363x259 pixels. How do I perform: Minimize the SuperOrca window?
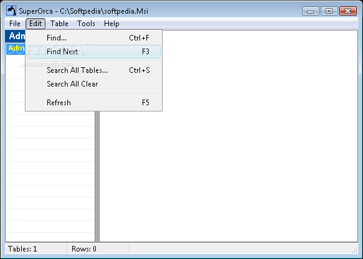click(x=311, y=11)
